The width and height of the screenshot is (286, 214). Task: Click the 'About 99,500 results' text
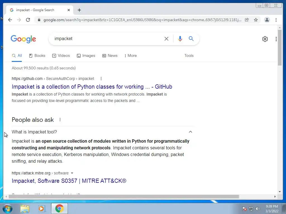point(44,68)
